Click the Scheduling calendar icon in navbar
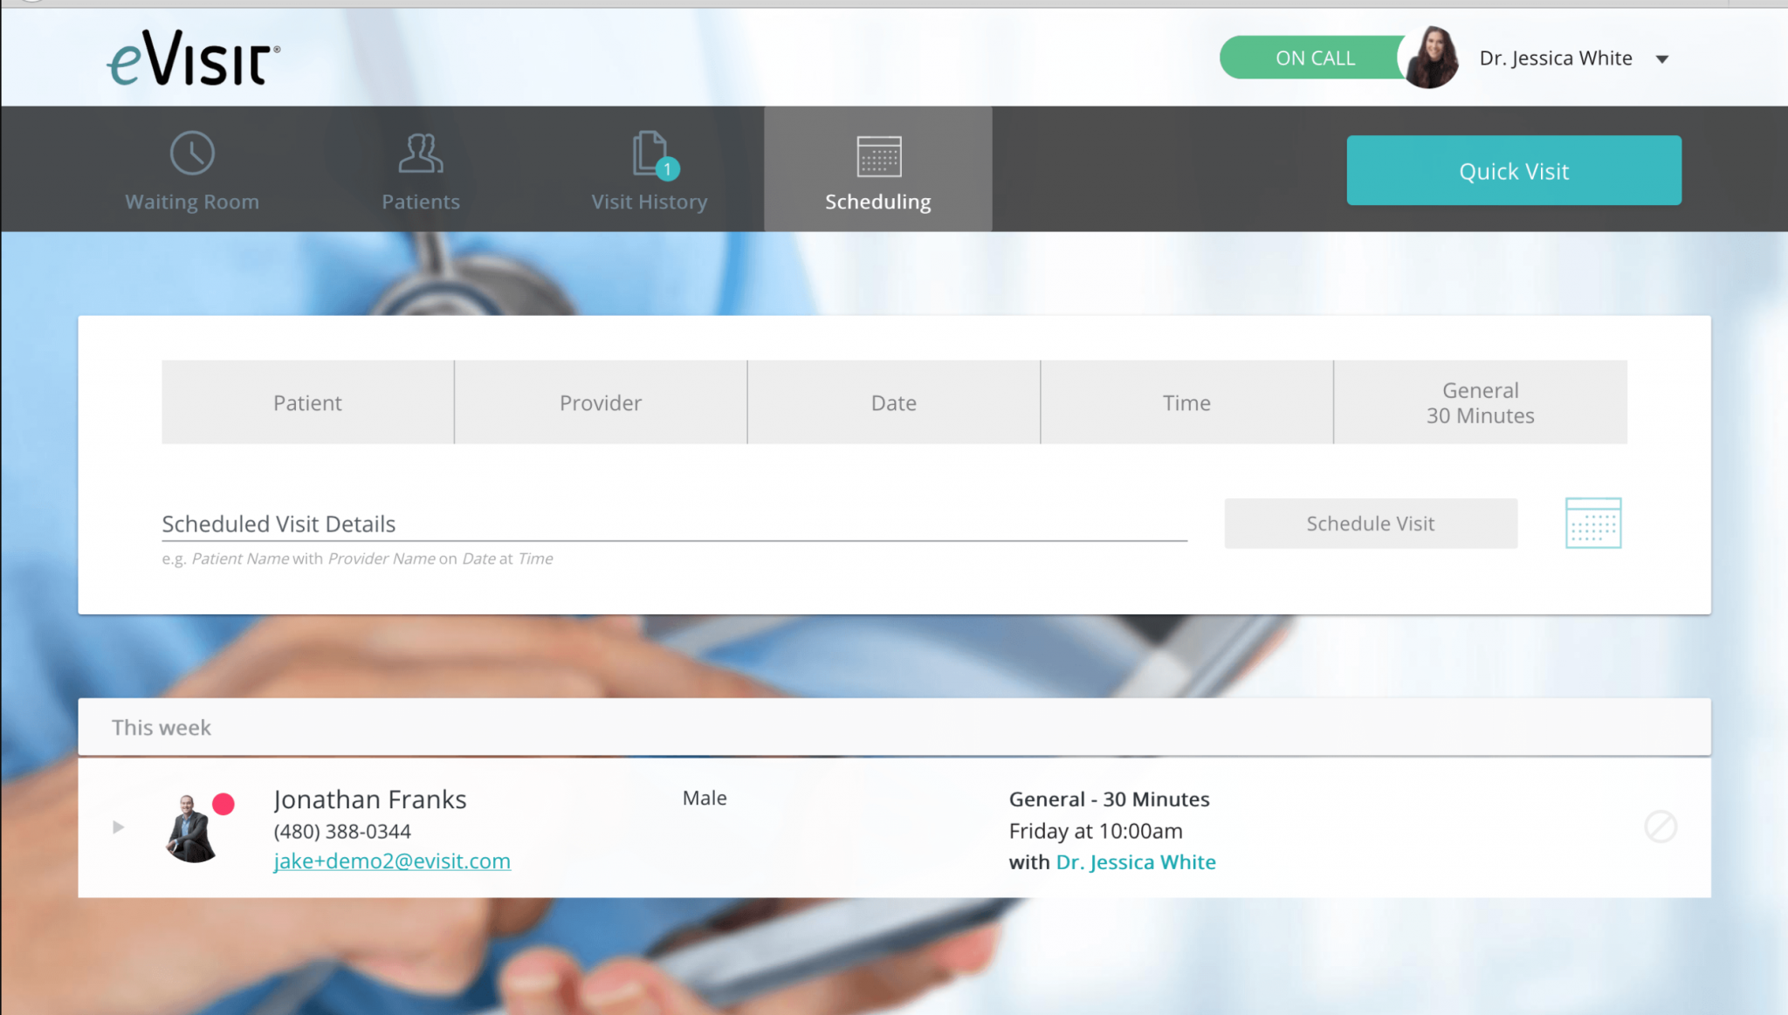Image resolution: width=1788 pixels, height=1015 pixels. (878, 157)
